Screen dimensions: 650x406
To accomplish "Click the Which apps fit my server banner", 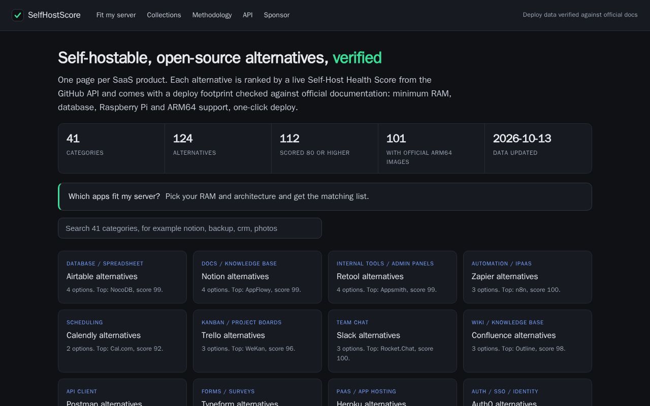I will [325, 196].
